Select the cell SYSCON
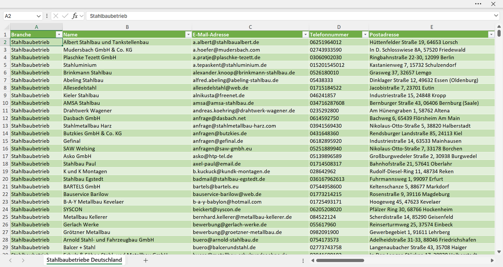The height and width of the screenshot is (267, 503). [127, 209]
